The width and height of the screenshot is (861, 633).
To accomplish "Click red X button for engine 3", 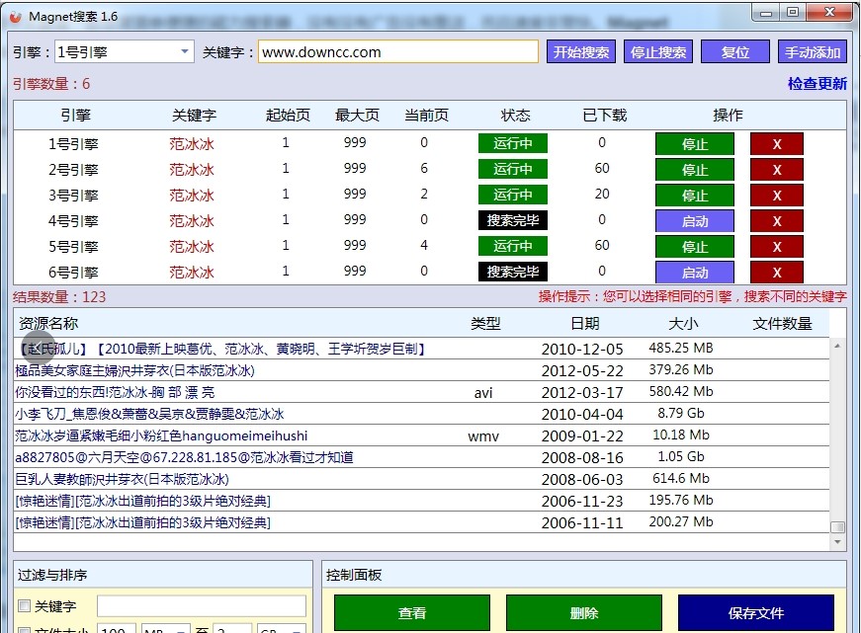I will coord(776,196).
